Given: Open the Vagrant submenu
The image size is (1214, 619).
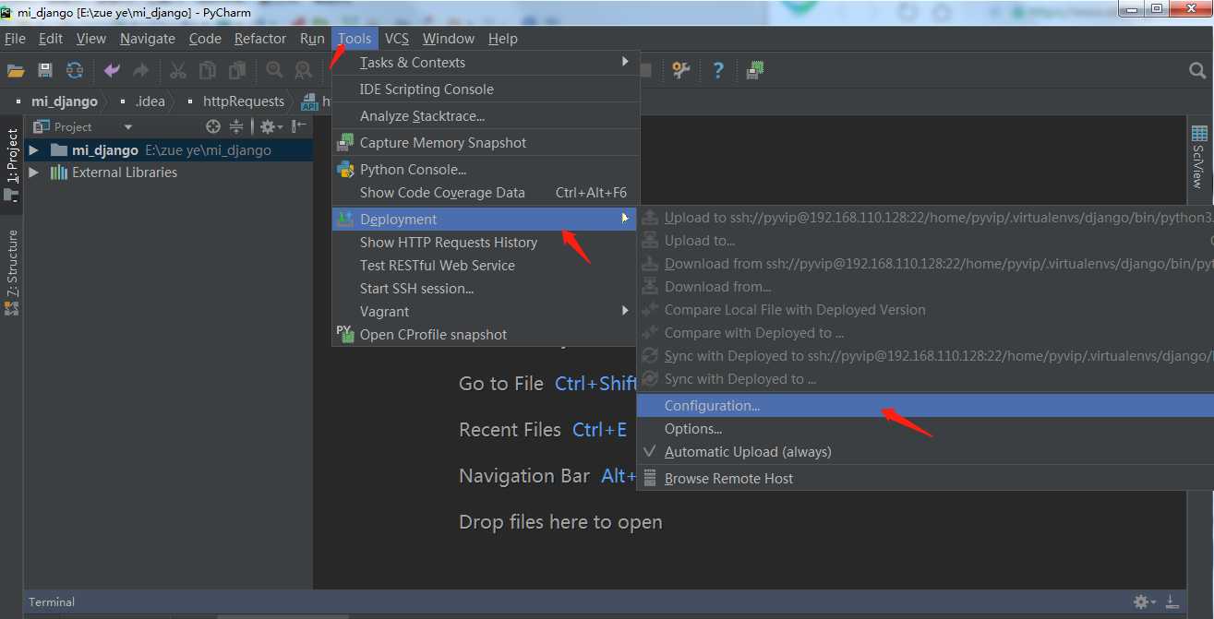Looking at the screenshot, I should point(486,312).
